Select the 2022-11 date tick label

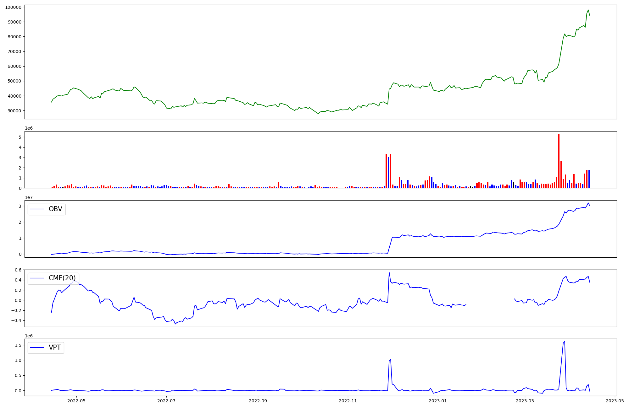click(x=348, y=401)
